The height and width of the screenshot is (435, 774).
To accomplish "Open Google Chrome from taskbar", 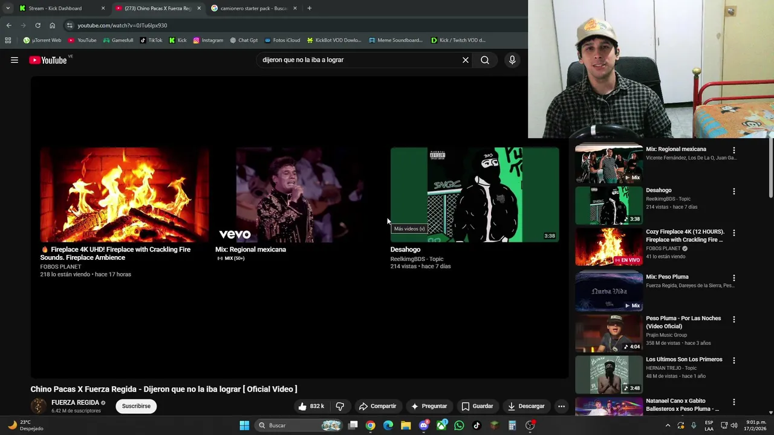I will point(370,425).
